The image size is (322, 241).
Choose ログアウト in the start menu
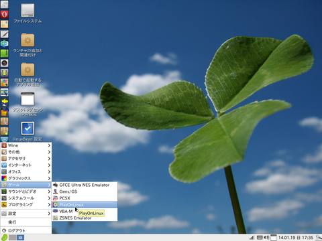click(26, 231)
